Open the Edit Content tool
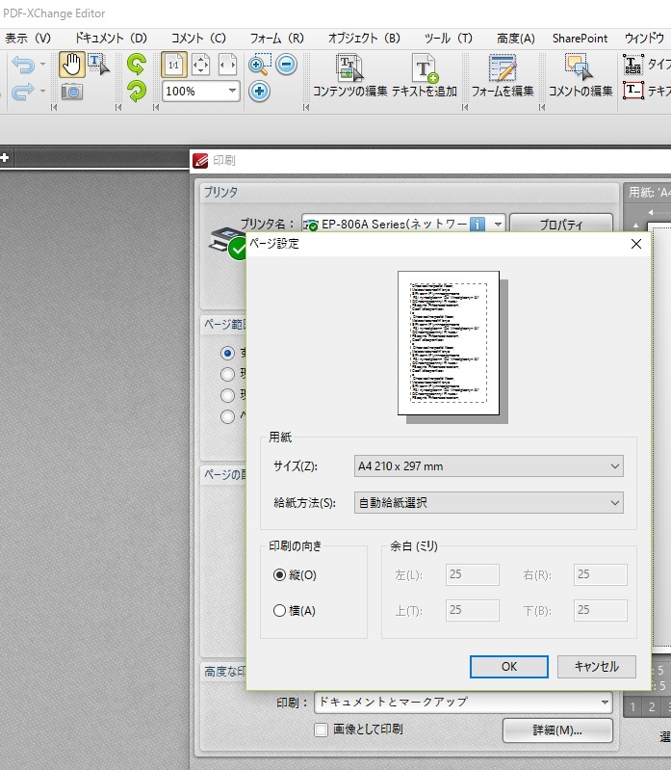671x770 pixels. click(350, 75)
